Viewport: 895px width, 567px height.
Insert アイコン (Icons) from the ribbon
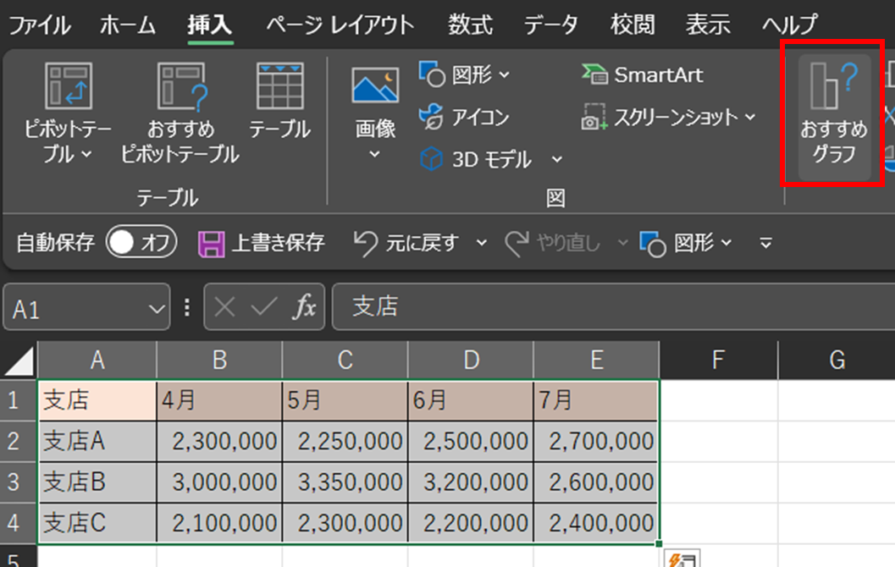[x=463, y=117]
